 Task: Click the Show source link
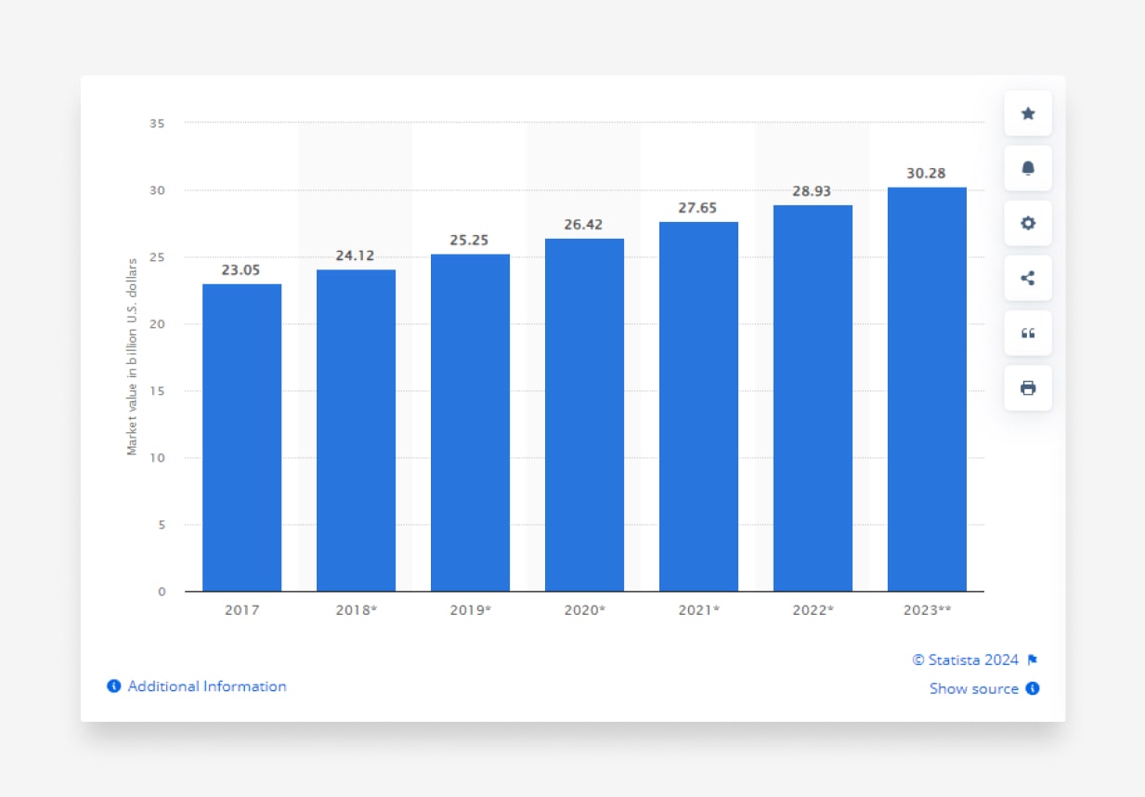coord(973,688)
